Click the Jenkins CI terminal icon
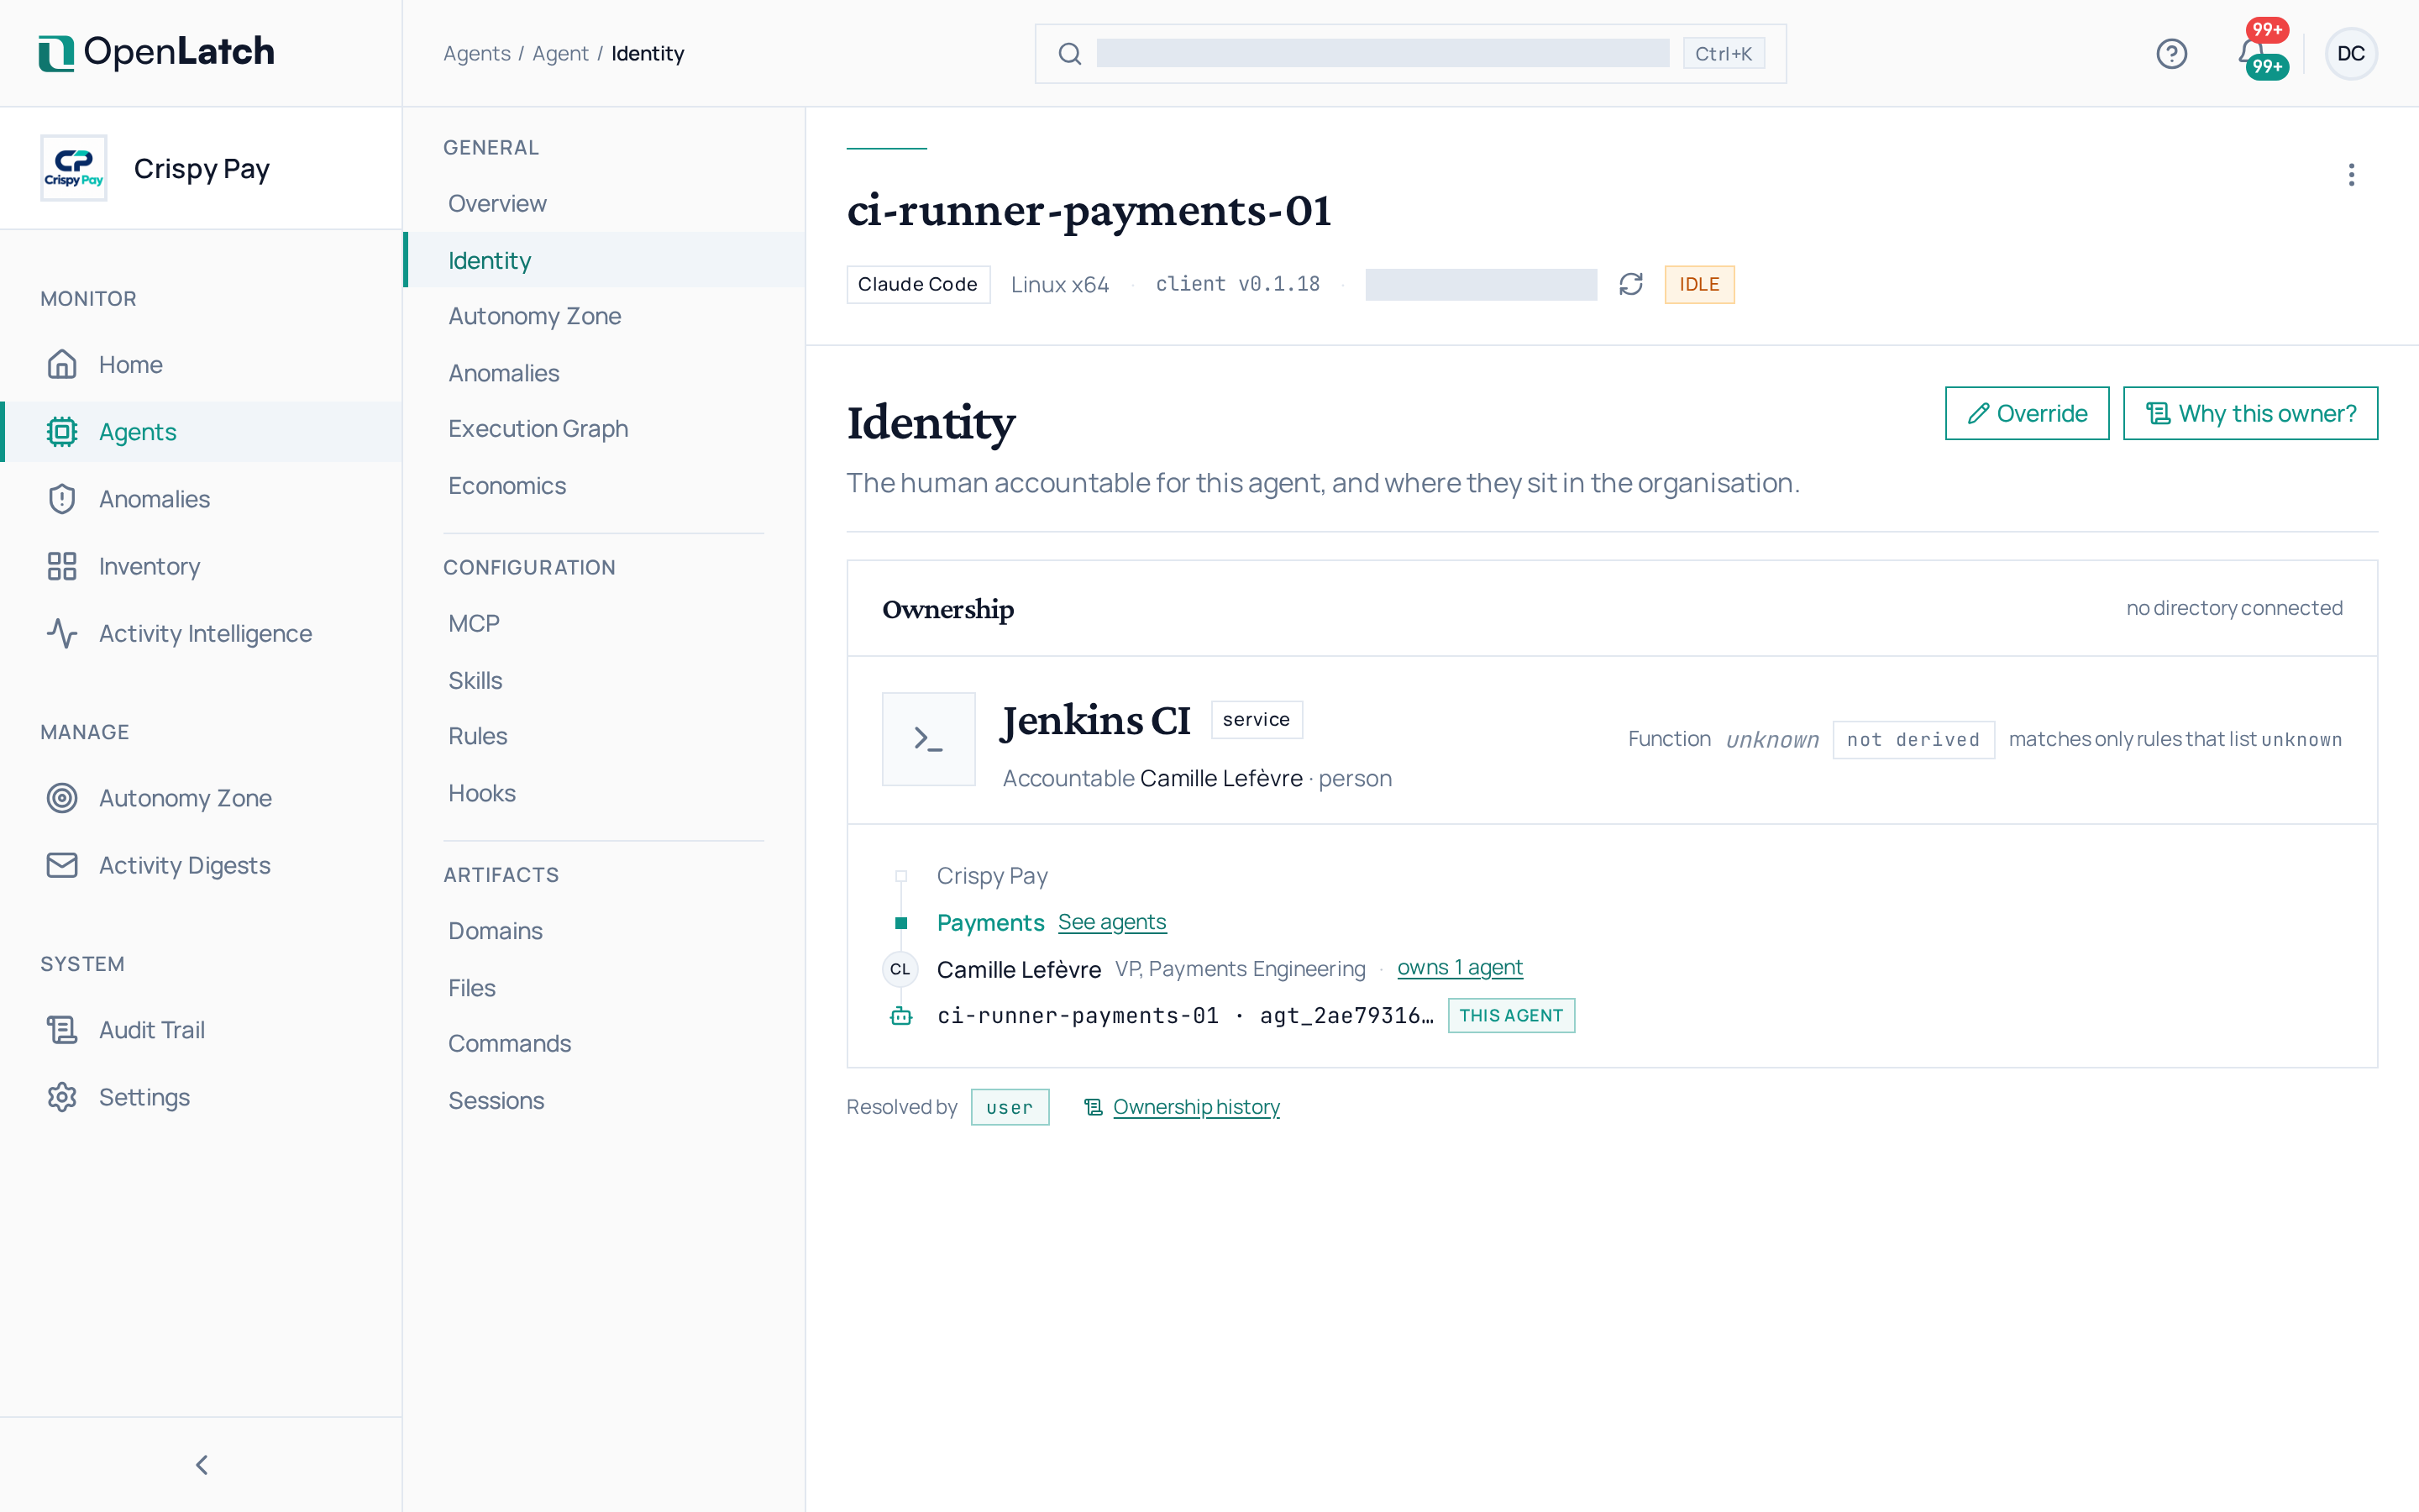The image size is (2419, 1512). tap(929, 739)
